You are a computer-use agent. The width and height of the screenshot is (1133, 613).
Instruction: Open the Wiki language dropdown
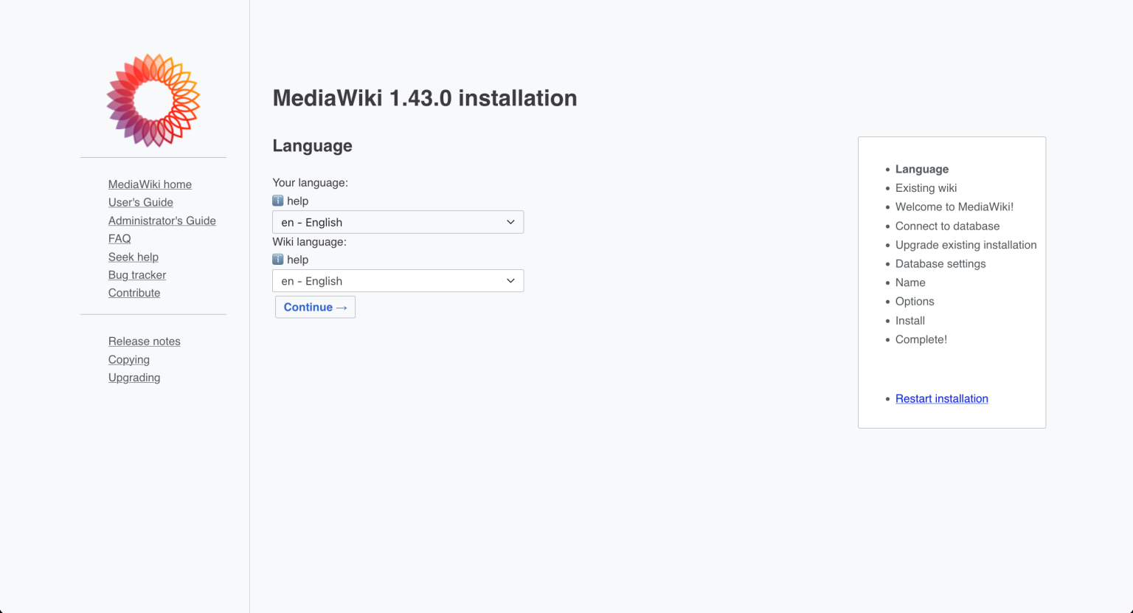click(x=398, y=280)
